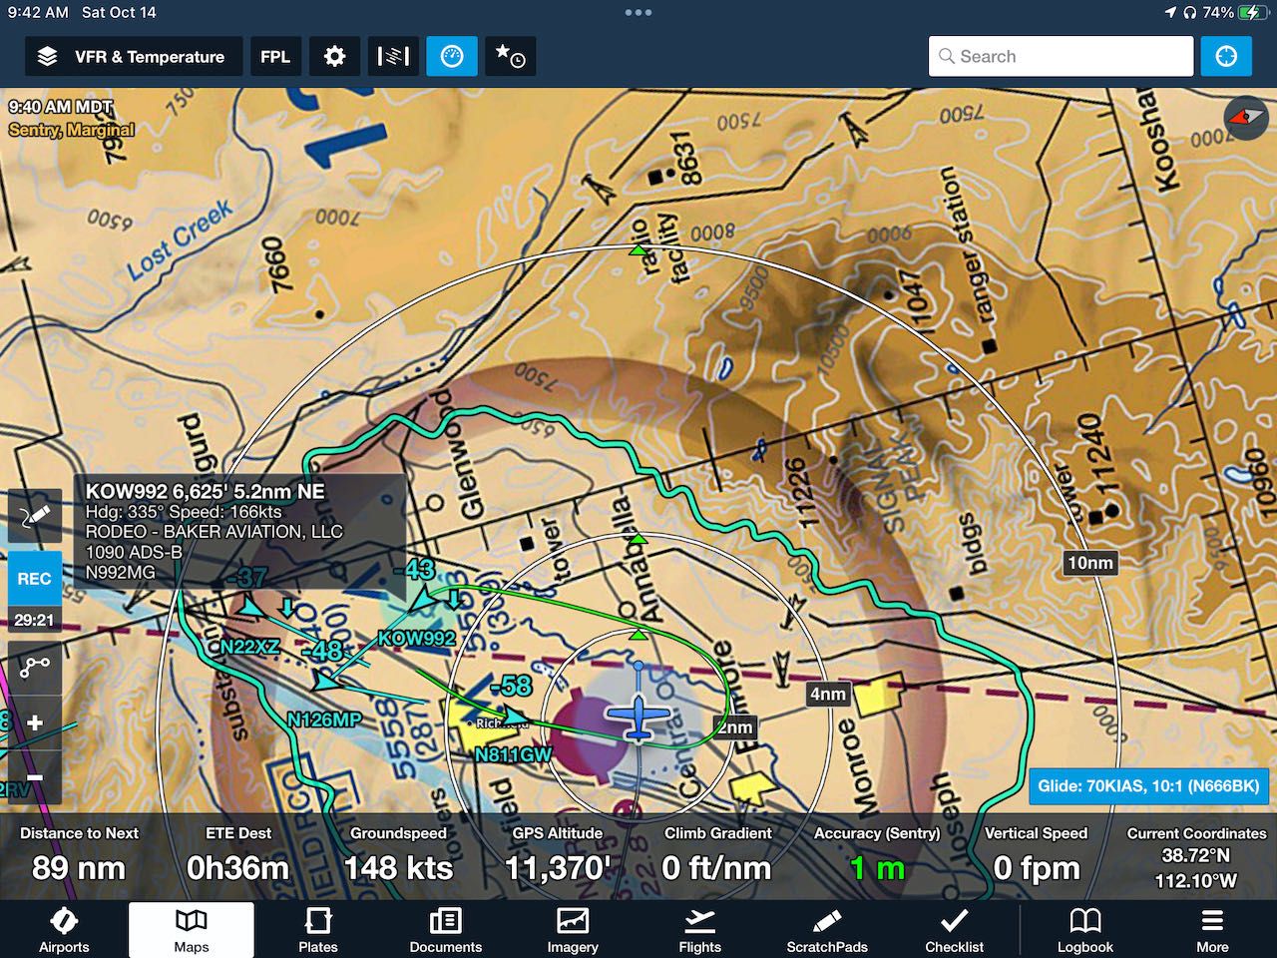Image resolution: width=1277 pixels, height=958 pixels.
Task: Select the annotation pen tool
Action: tap(35, 517)
